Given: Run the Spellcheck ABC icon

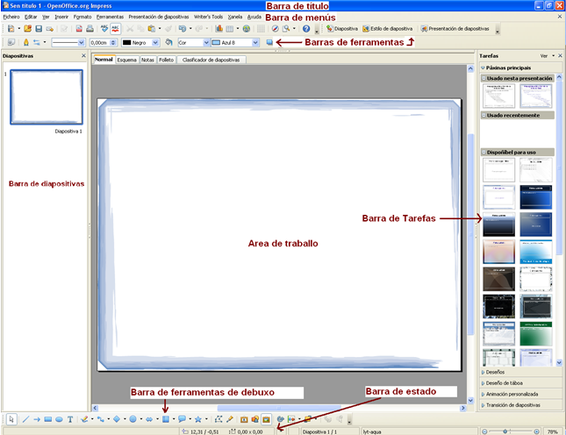Looking at the screenshot, I should point(104,28).
